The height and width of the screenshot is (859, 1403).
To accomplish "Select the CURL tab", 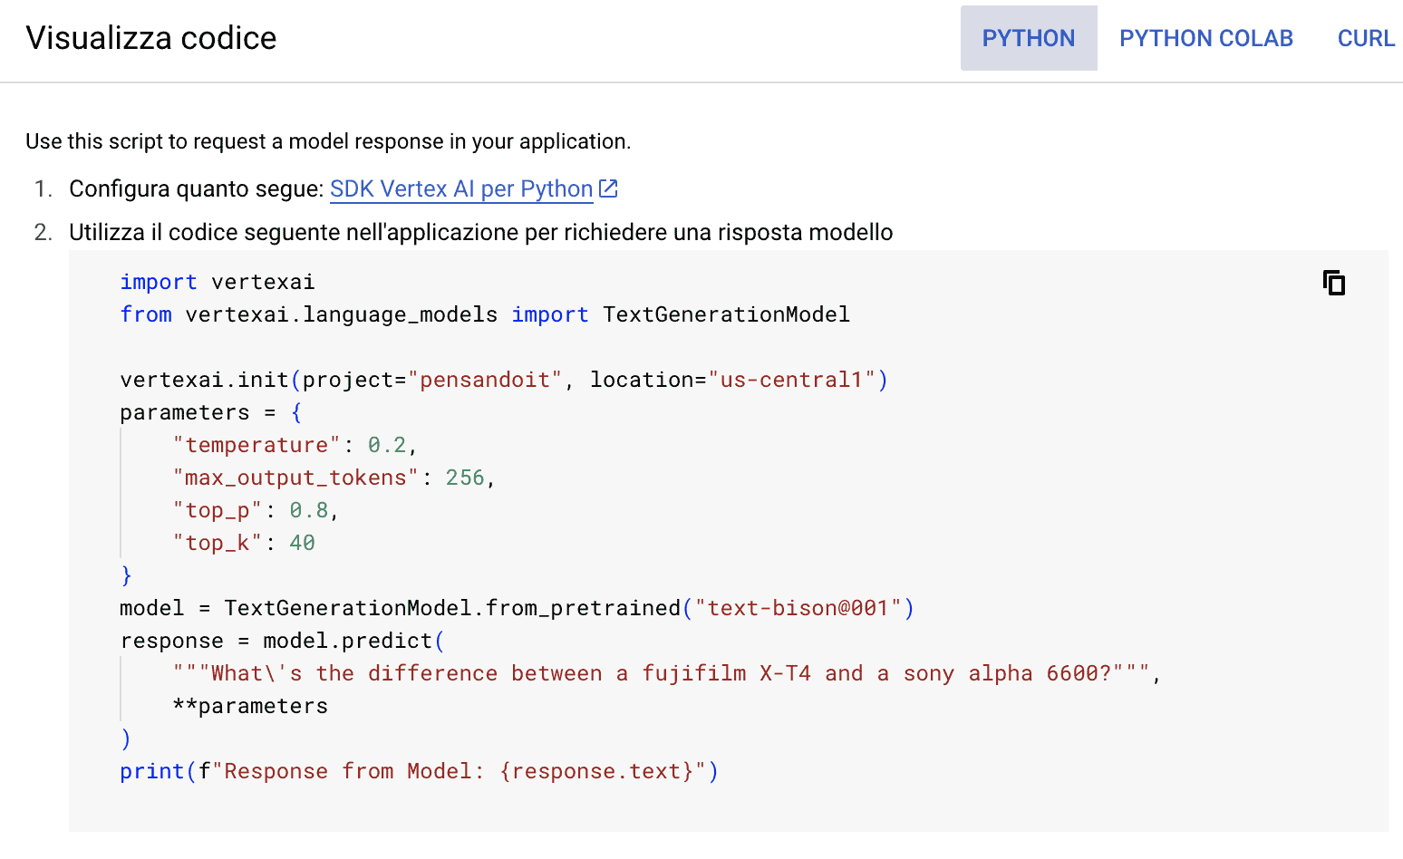I will tap(1366, 38).
